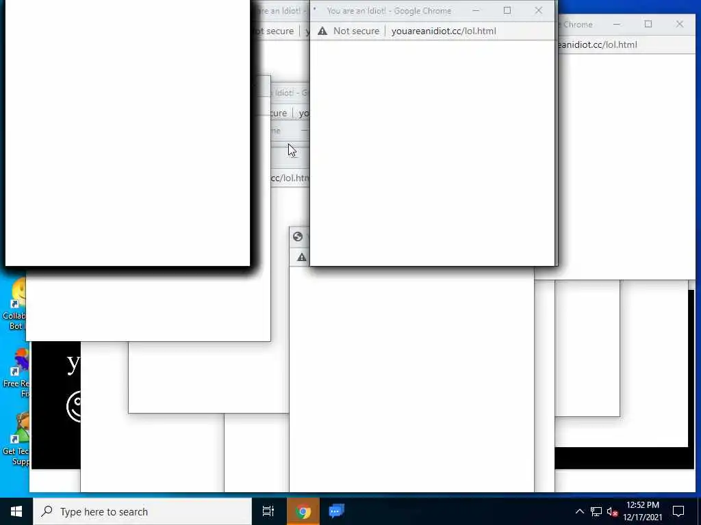The height and width of the screenshot is (525, 701).
Task: Click the title 'You are an Idiot! - Google Chrome'
Action: pyautogui.click(x=389, y=11)
